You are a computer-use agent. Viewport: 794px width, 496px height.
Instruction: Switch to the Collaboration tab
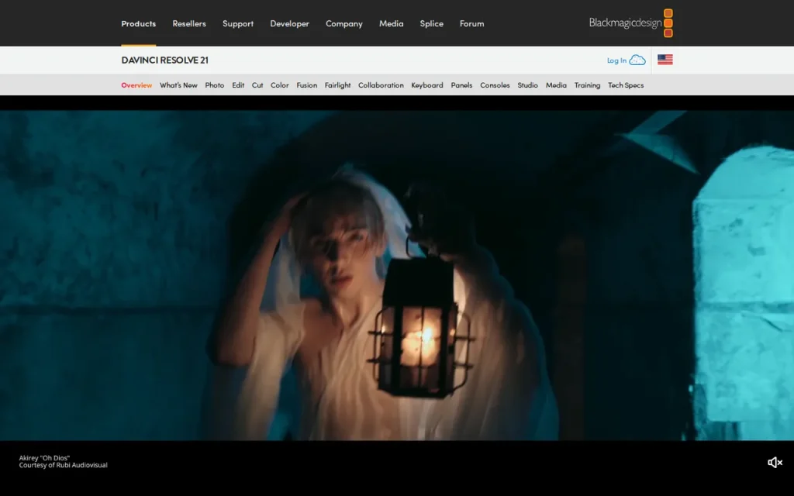381,85
